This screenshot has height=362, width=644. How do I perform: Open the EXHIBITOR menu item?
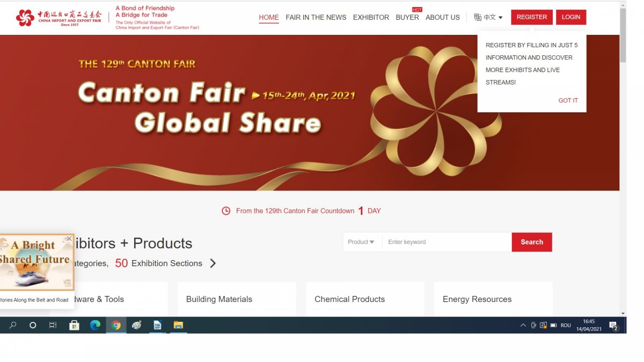[x=371, y=17]
